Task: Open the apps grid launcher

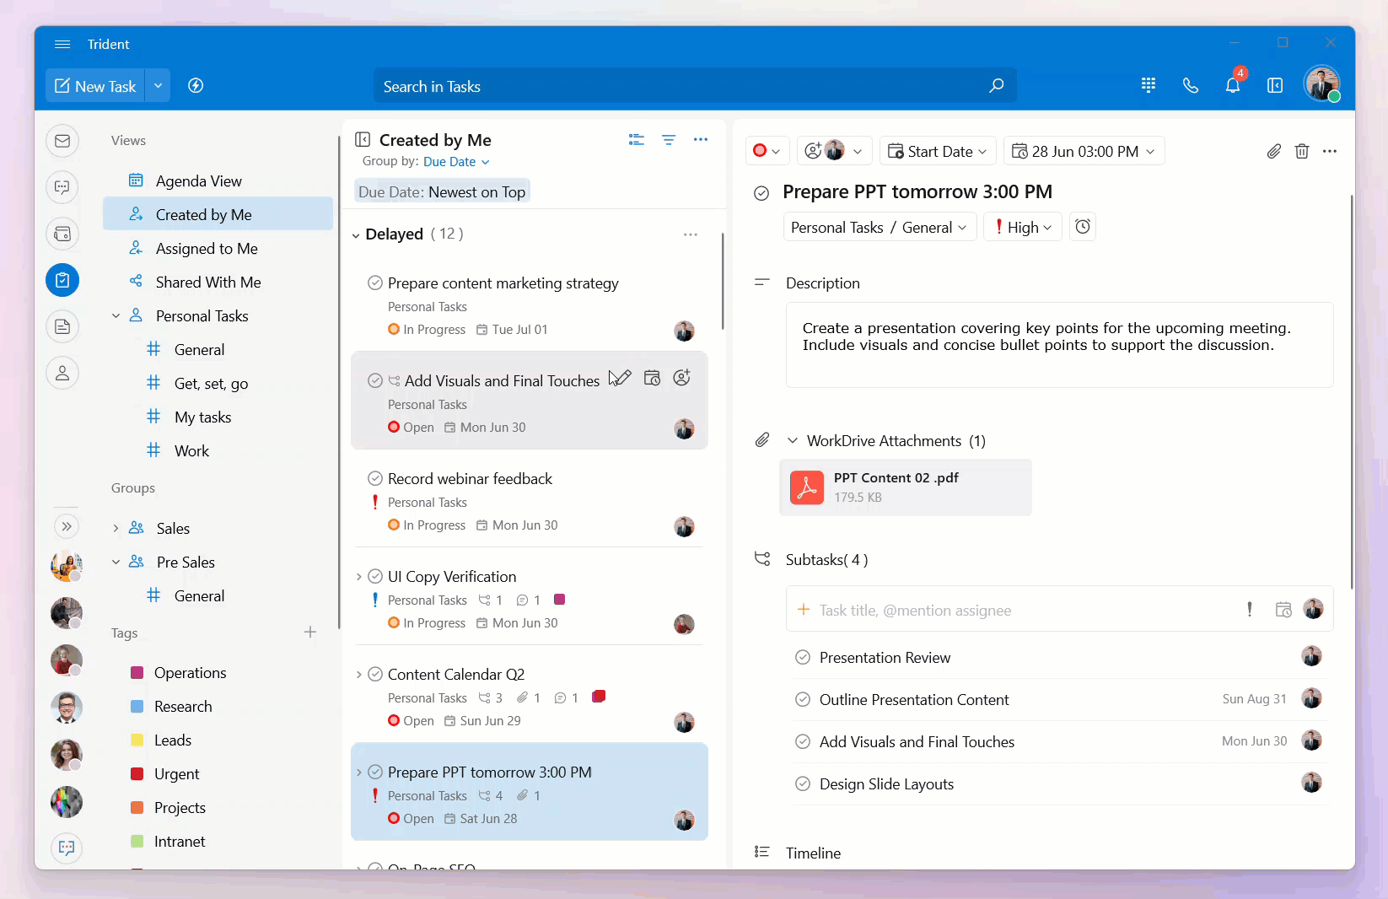Action: [1149, 85]
